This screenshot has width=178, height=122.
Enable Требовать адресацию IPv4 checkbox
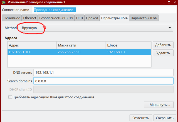(11, 97)
